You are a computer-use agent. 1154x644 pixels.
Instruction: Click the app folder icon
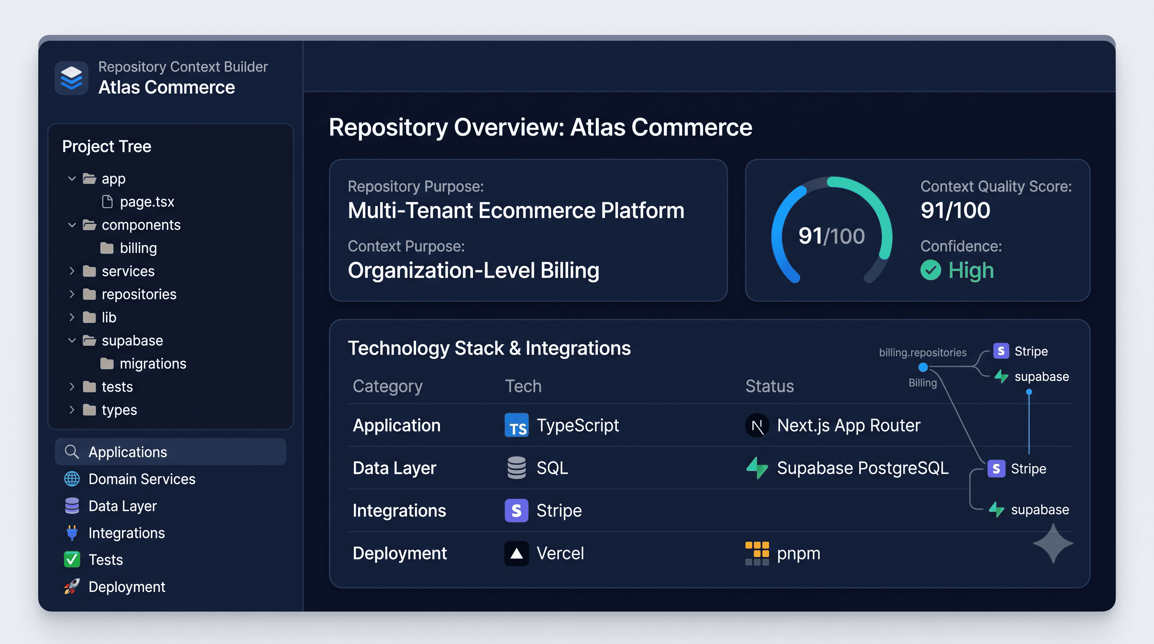coord(90,179)
